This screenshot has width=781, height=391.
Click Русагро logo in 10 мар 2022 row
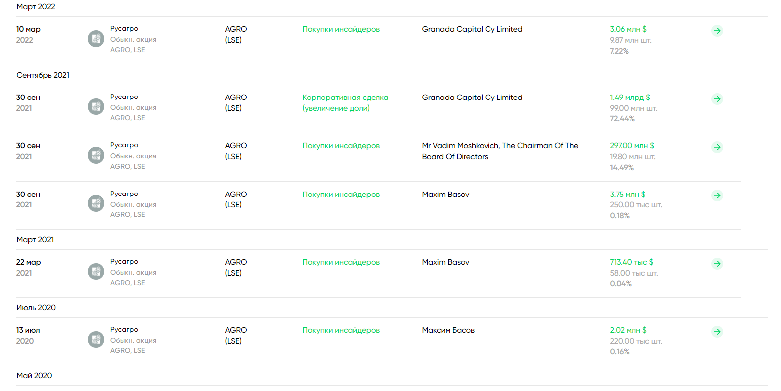point(96,39)
